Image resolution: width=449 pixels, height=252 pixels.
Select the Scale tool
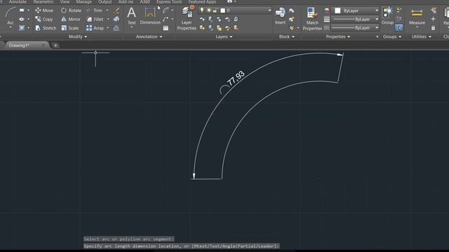[x=70, y=28]
